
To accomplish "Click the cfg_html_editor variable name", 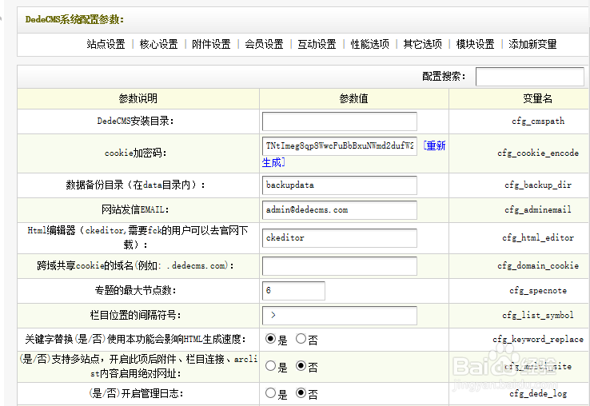I will (x=538, y=237).
